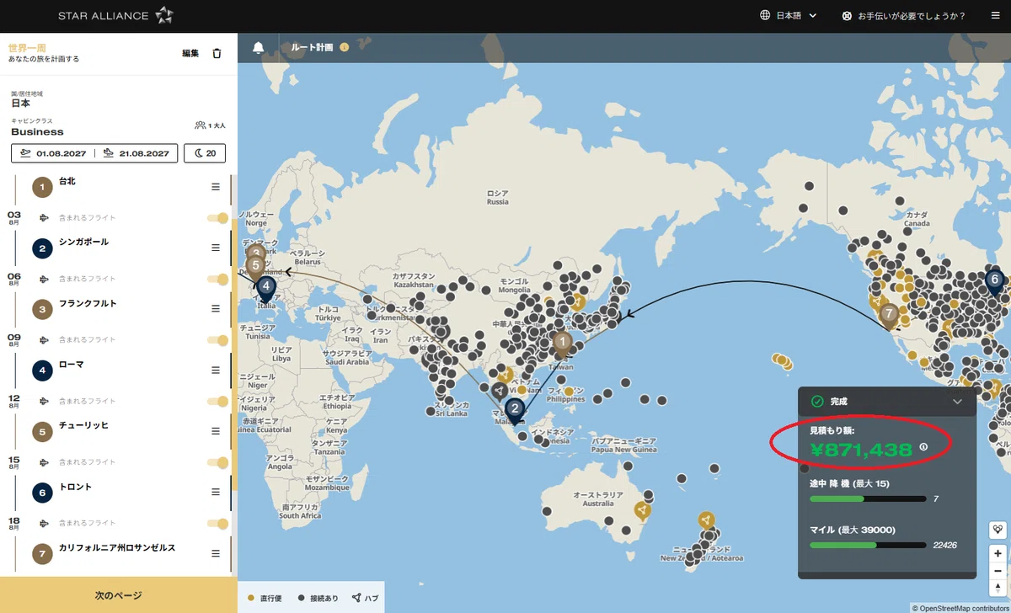This screenshot has height=613, width=1011.
Task: Click the help icon beside お手伝いが必要でしょうか
Action: 847,16
